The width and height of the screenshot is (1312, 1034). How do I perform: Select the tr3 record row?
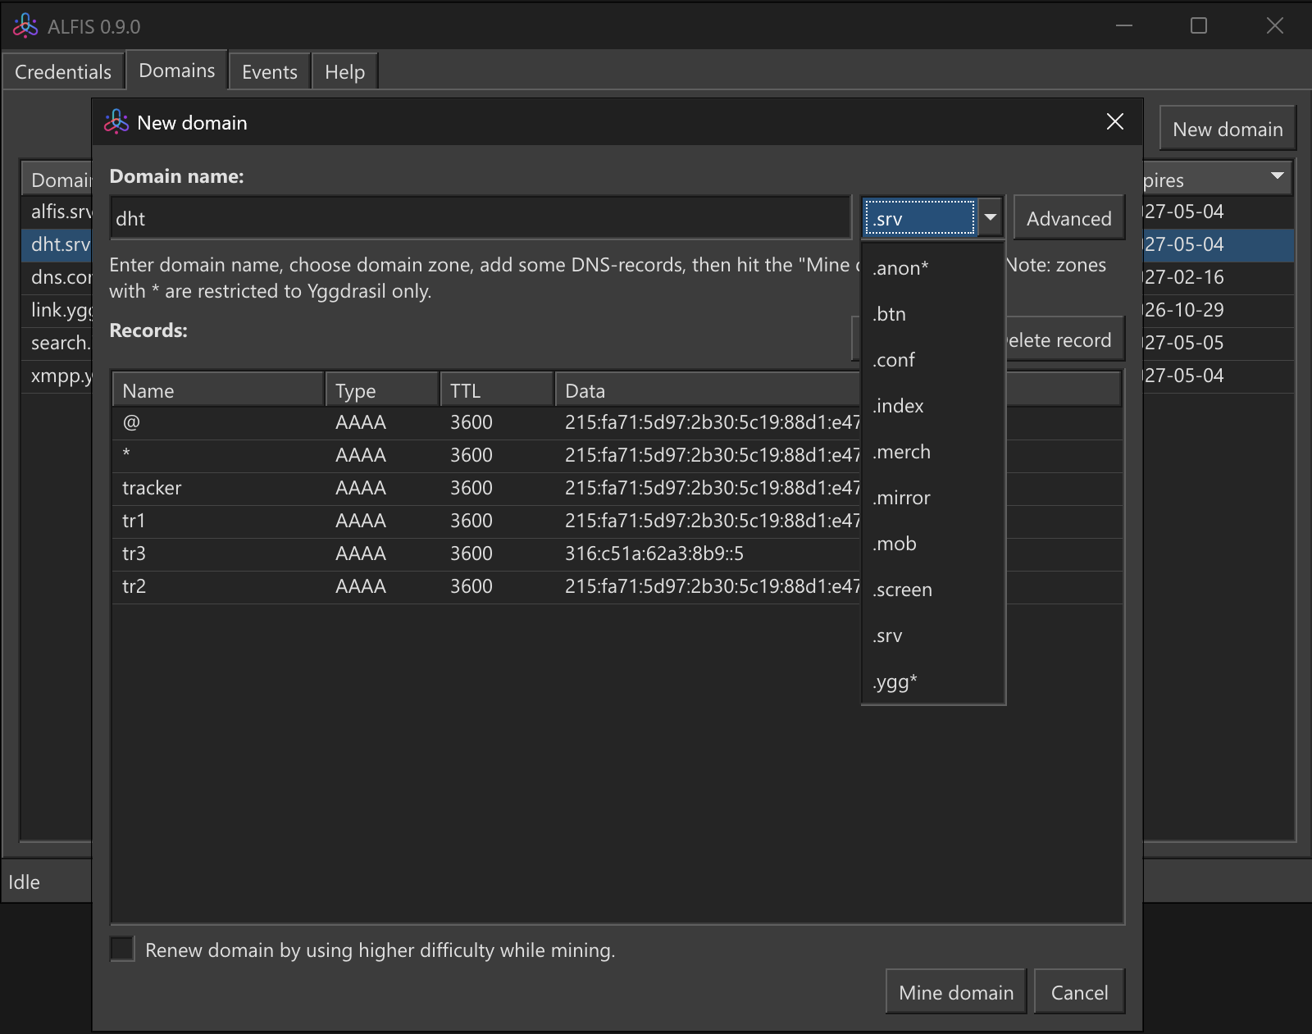[486, 553]
